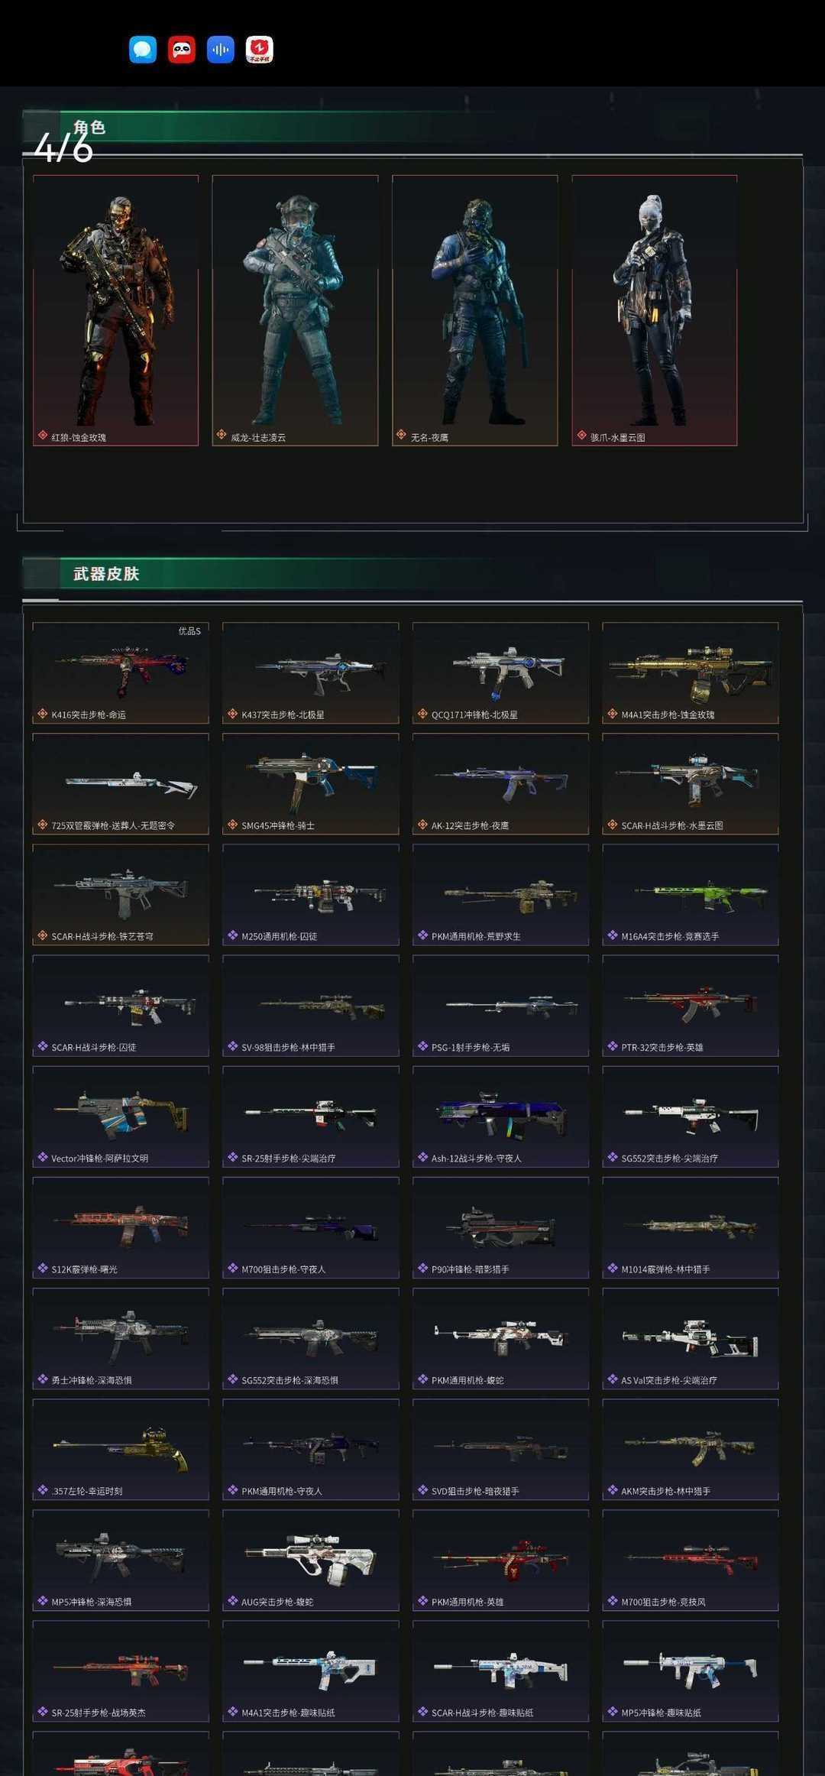This screenshot has width=825, height=1776.
Task: Open the blue voice waveform app icon
Action: click(x=221, y=50)
